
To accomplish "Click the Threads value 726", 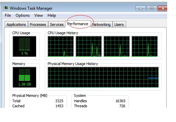I will [122, 106].
